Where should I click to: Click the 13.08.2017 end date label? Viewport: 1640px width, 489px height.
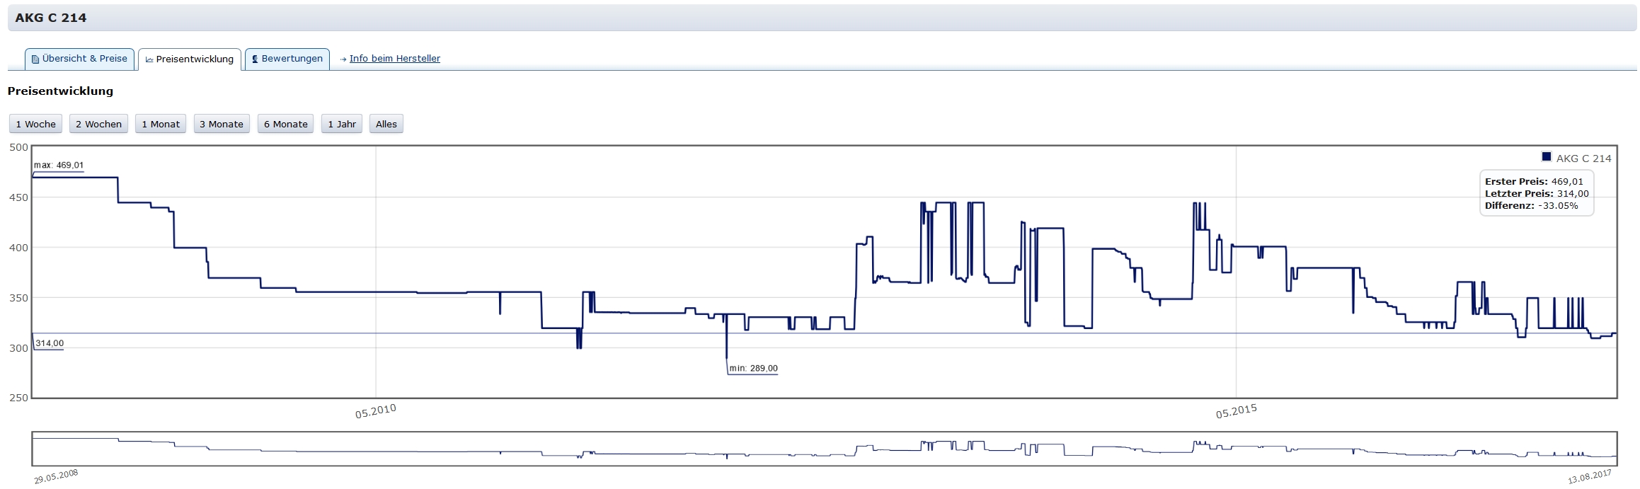[1590, 476]
